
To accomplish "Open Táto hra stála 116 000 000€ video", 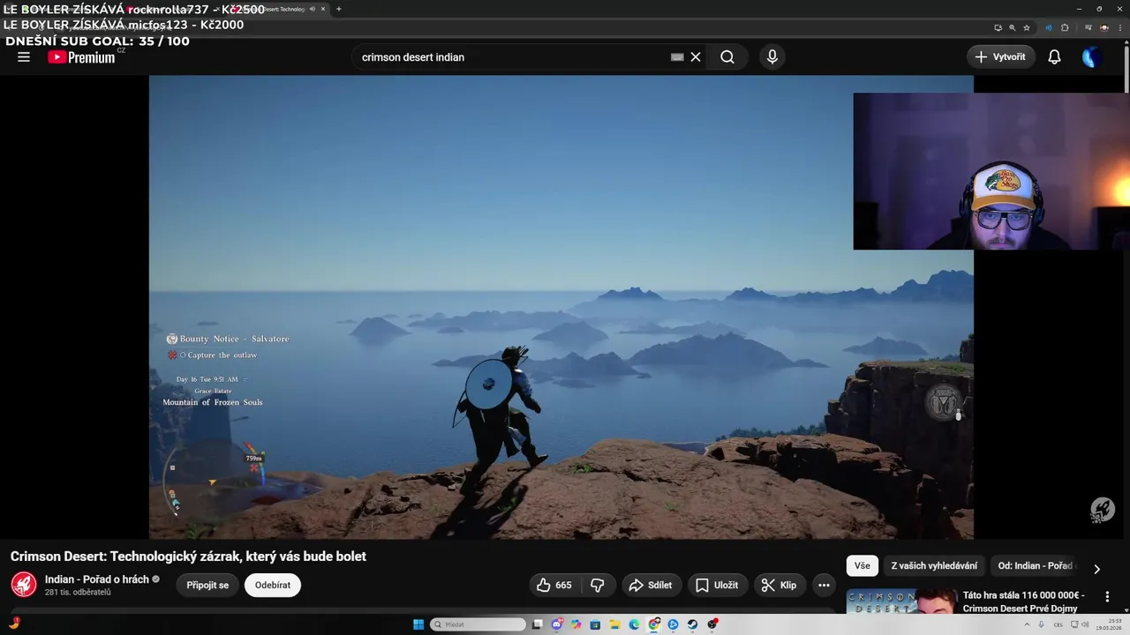I will [1023, 601].
